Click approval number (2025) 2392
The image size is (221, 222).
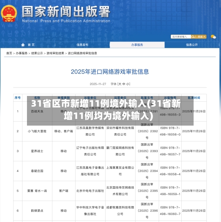coord(148,131)
